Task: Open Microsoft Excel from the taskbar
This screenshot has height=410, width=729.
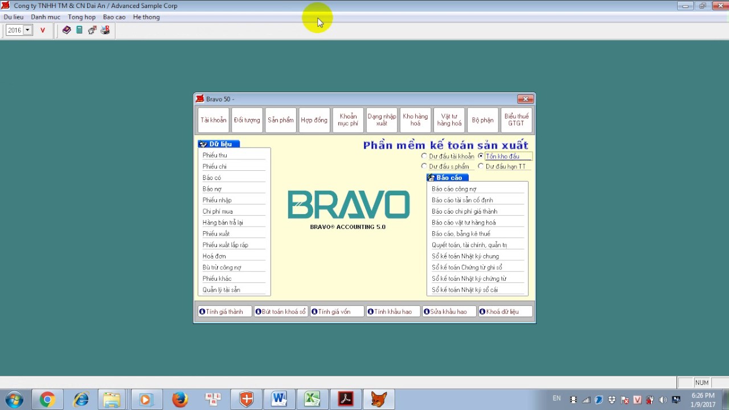Action: (x=312, y=400)
